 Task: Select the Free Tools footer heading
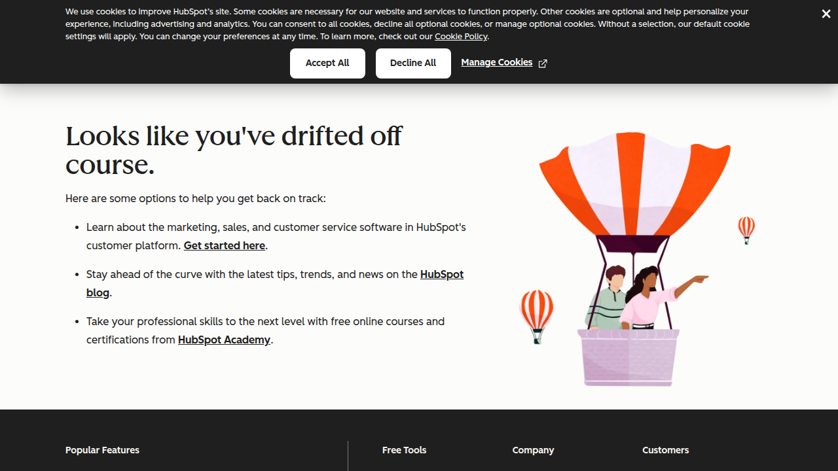[x=404, y=450]
